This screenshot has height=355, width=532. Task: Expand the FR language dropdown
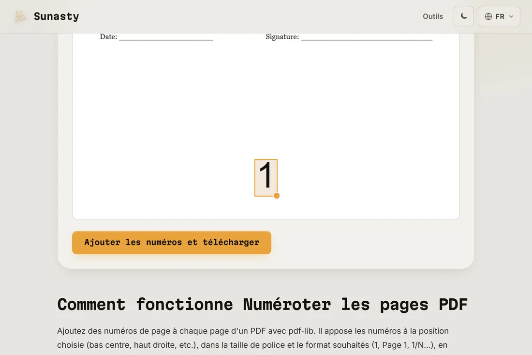(x=499, y=16)
